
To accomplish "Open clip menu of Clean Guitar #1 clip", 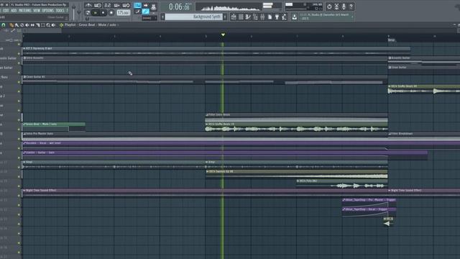I will (x=24, y=77).
